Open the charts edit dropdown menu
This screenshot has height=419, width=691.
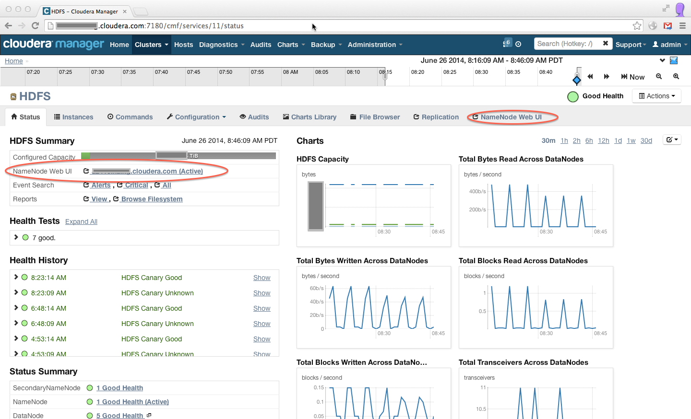pyautogui.click(x=672, y=140)
